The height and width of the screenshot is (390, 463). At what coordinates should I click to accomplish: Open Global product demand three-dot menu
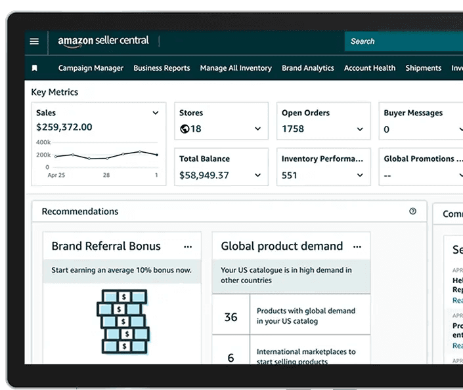pos(357,246)
